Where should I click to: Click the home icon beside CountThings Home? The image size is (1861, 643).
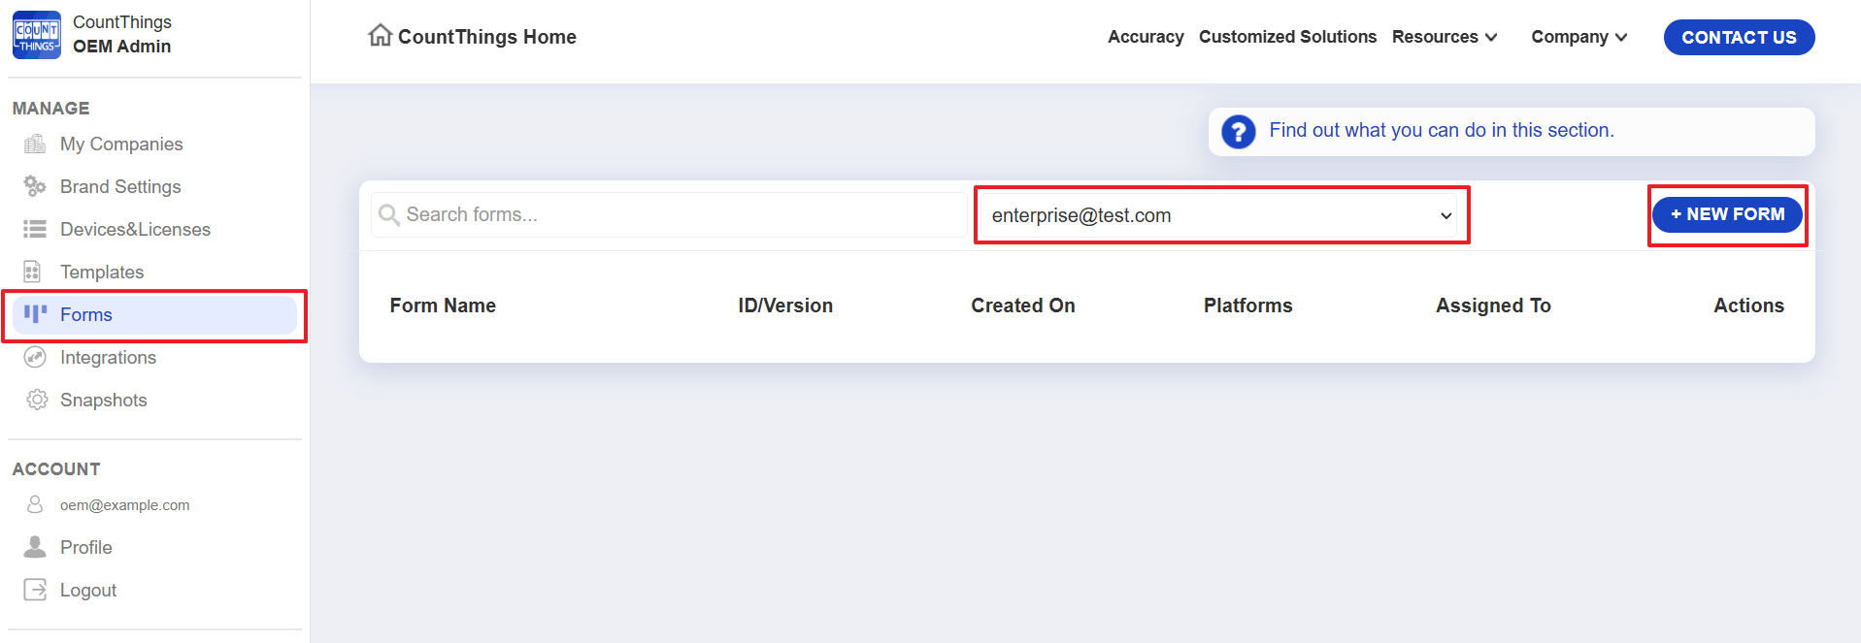[x=380, y=36]
